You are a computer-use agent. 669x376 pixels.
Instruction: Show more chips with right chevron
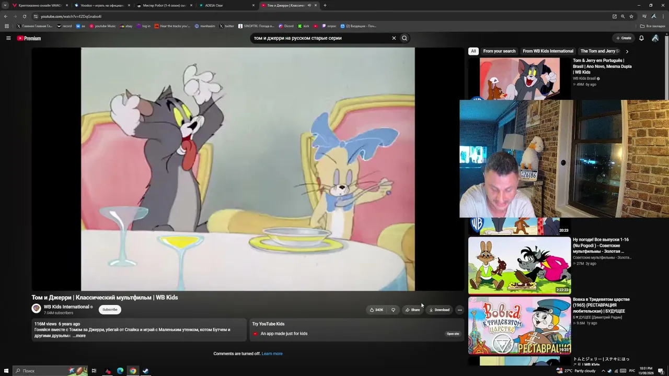[627, 51]
